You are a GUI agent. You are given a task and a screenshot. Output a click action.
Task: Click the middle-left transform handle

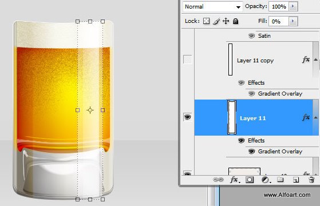click(77, 110)
